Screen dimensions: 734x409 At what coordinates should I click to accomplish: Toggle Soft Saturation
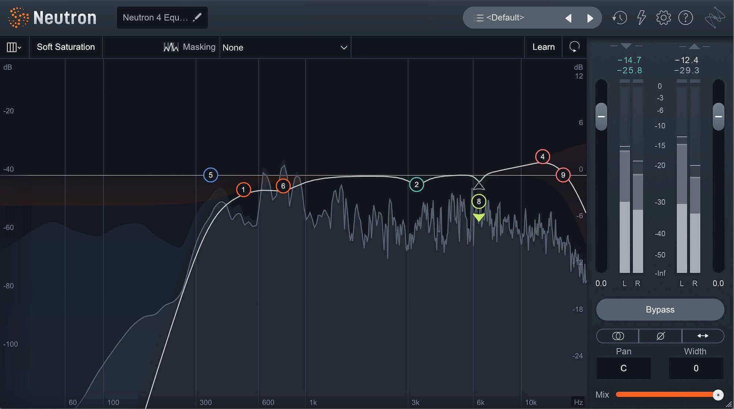(x=66, y=47)
